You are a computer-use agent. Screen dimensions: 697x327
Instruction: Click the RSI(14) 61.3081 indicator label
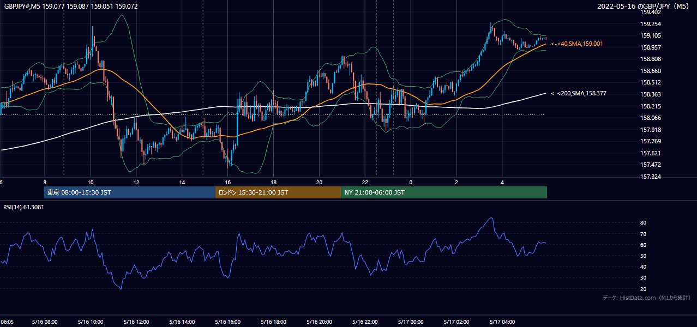pyautogui.click(x=24, y=207)
